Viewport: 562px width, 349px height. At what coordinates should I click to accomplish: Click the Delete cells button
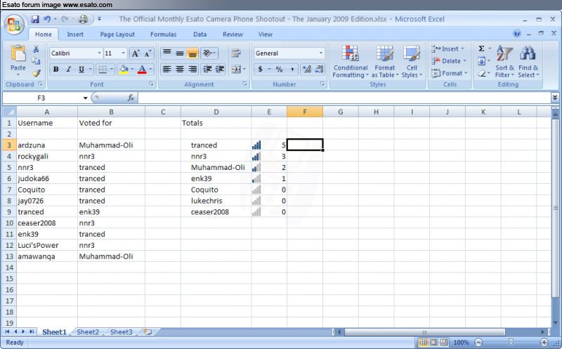tap(449, 61)
